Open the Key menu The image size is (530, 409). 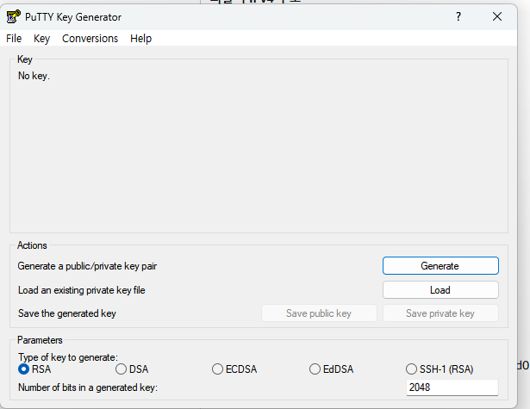[x=41, y=39]
